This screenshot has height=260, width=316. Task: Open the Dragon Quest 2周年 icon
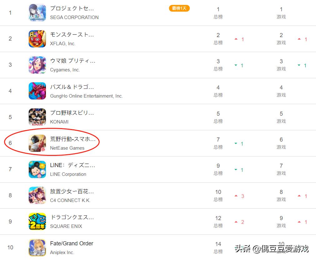pyautogui.click(x=37, y=221)
